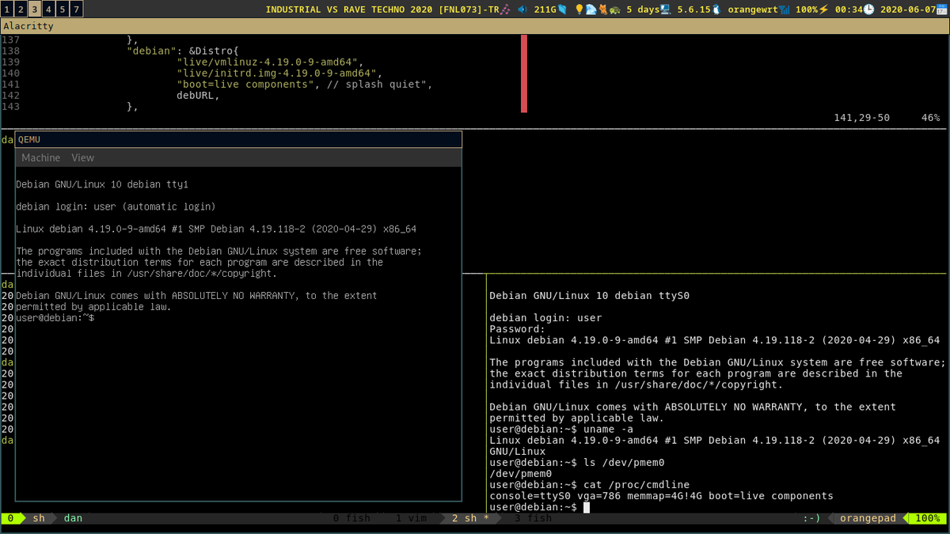Click 'user@debian:~$' prompt in QEMU window

pyautogui.click(x=55, y=317)
